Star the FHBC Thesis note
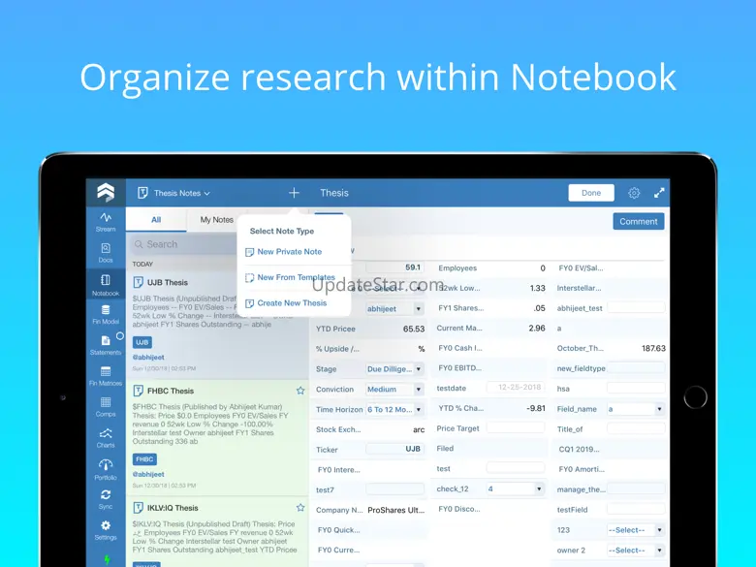756x567 pixels. click(x=300, y=391)
